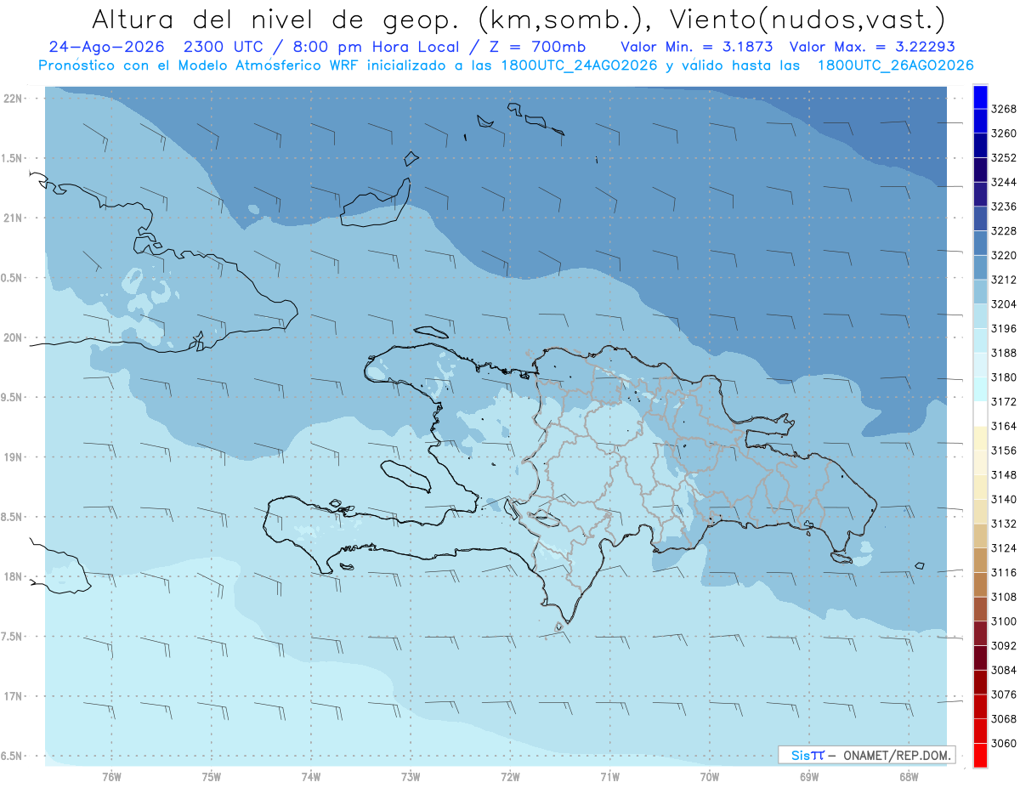
Task: Click the 72W longitude label
Action: pos(510,777)
